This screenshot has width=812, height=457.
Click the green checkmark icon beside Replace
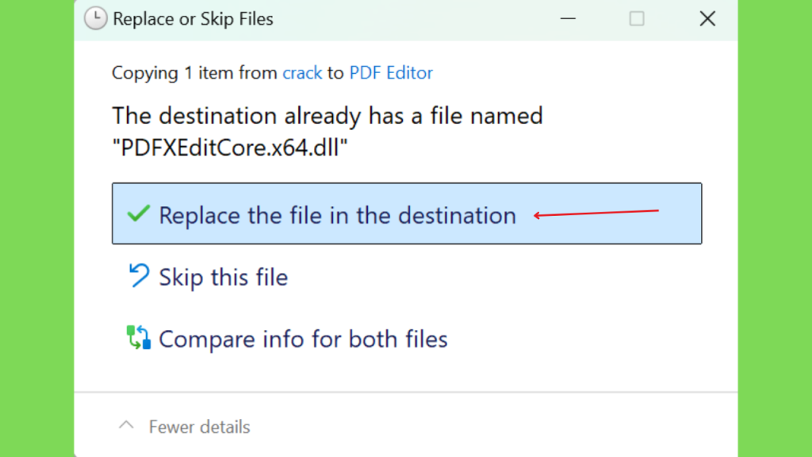click(x=138, y=213)
